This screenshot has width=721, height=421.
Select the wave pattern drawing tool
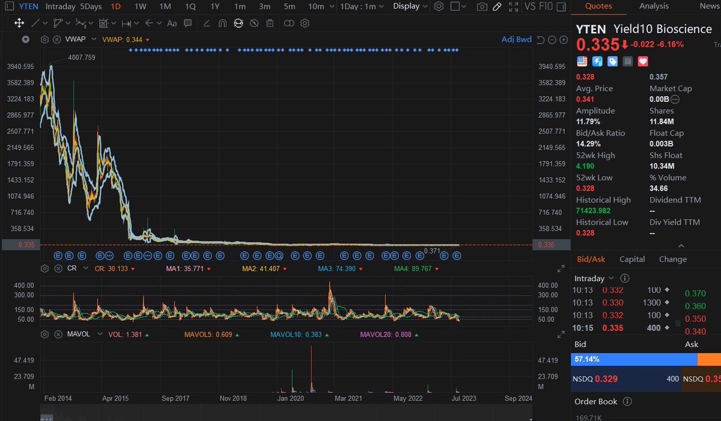(80, 23)
